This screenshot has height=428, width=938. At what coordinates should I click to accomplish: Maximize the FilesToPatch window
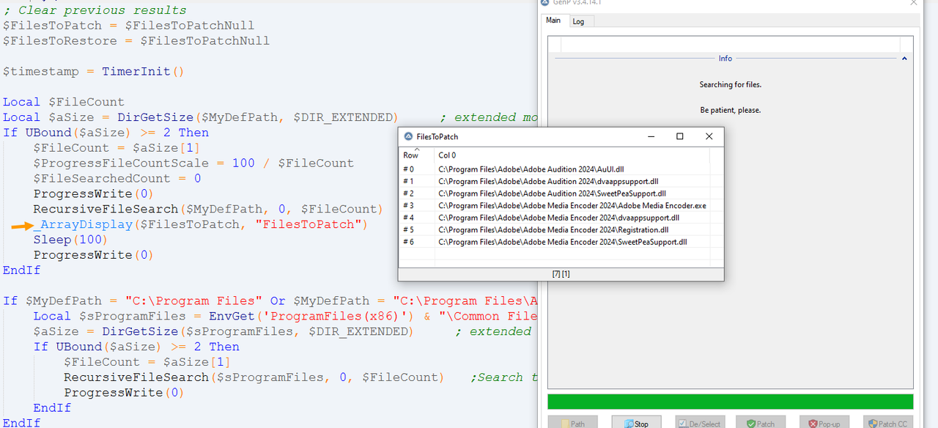[x=679, y=136]
